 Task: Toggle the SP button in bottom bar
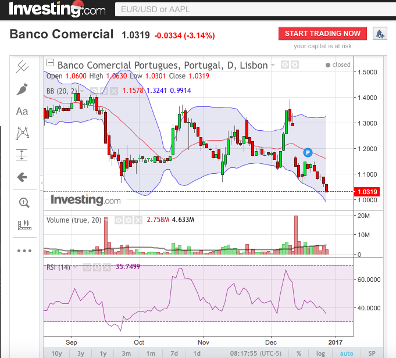(x=372, y=353)
